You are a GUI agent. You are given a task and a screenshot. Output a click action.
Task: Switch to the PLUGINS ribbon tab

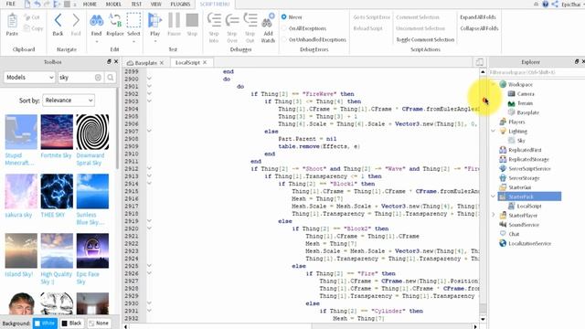(180, 4)
